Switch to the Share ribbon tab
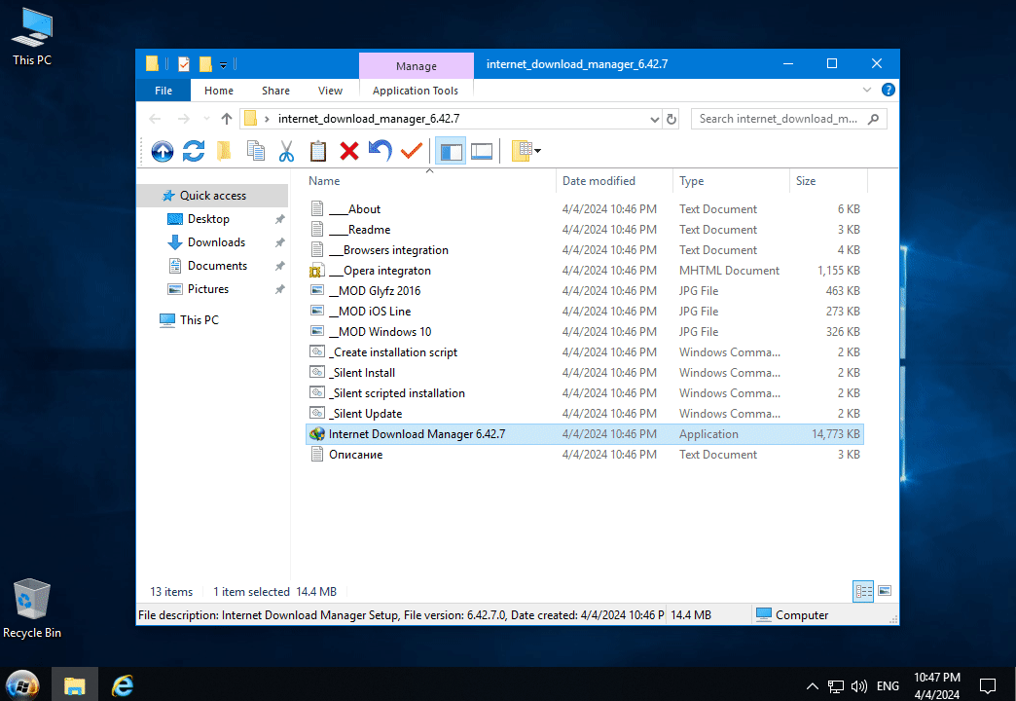 pyautogui.click(x=275, y=91)
